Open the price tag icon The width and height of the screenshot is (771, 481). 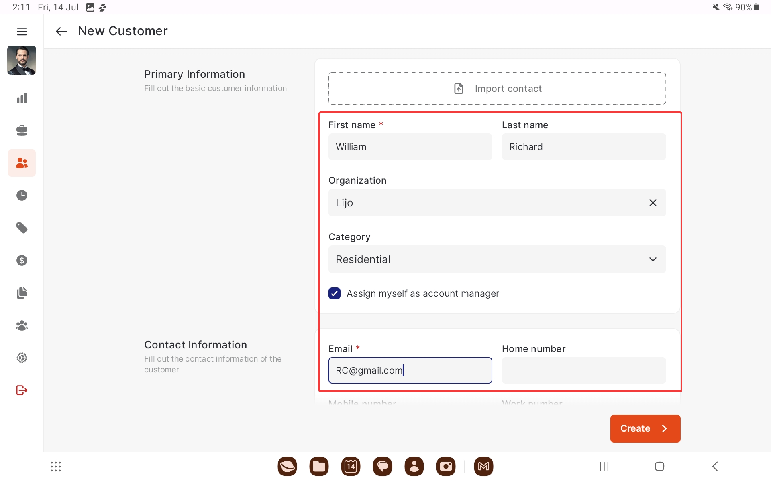[22, 228]
